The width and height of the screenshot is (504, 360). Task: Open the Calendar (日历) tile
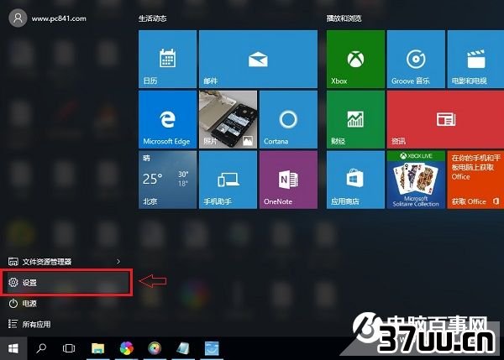pyautogui.click(x=167, y=59)
